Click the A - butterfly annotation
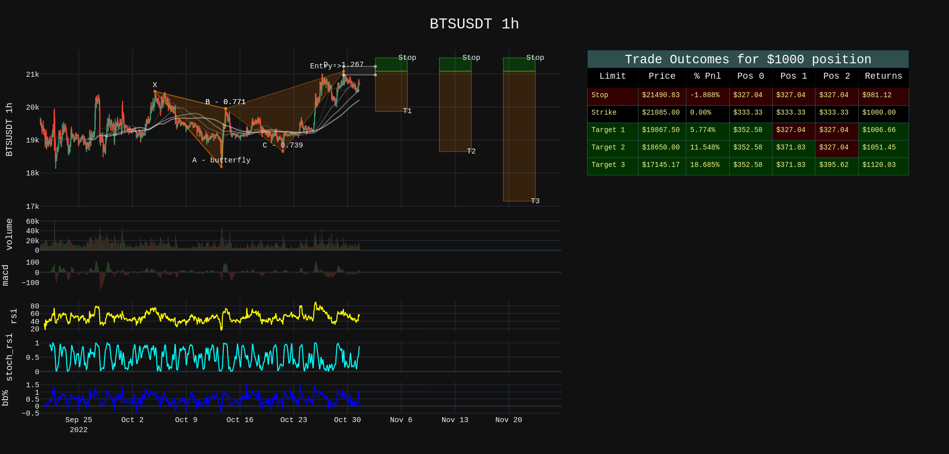This screenshot has width=949, height=454. (221, 160)
